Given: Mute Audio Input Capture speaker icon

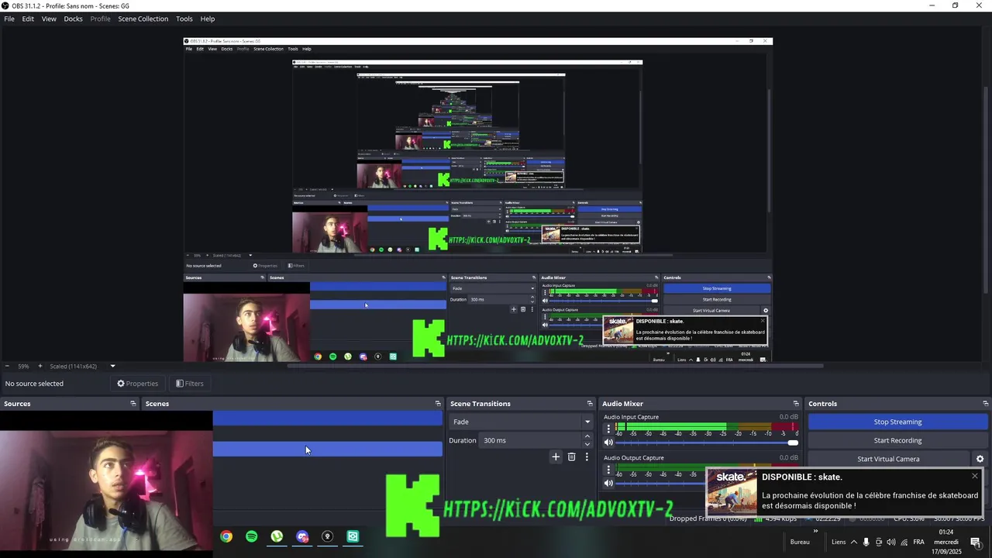Looking at the screenshot, I should pyautogui.click(x=608, y=443).
